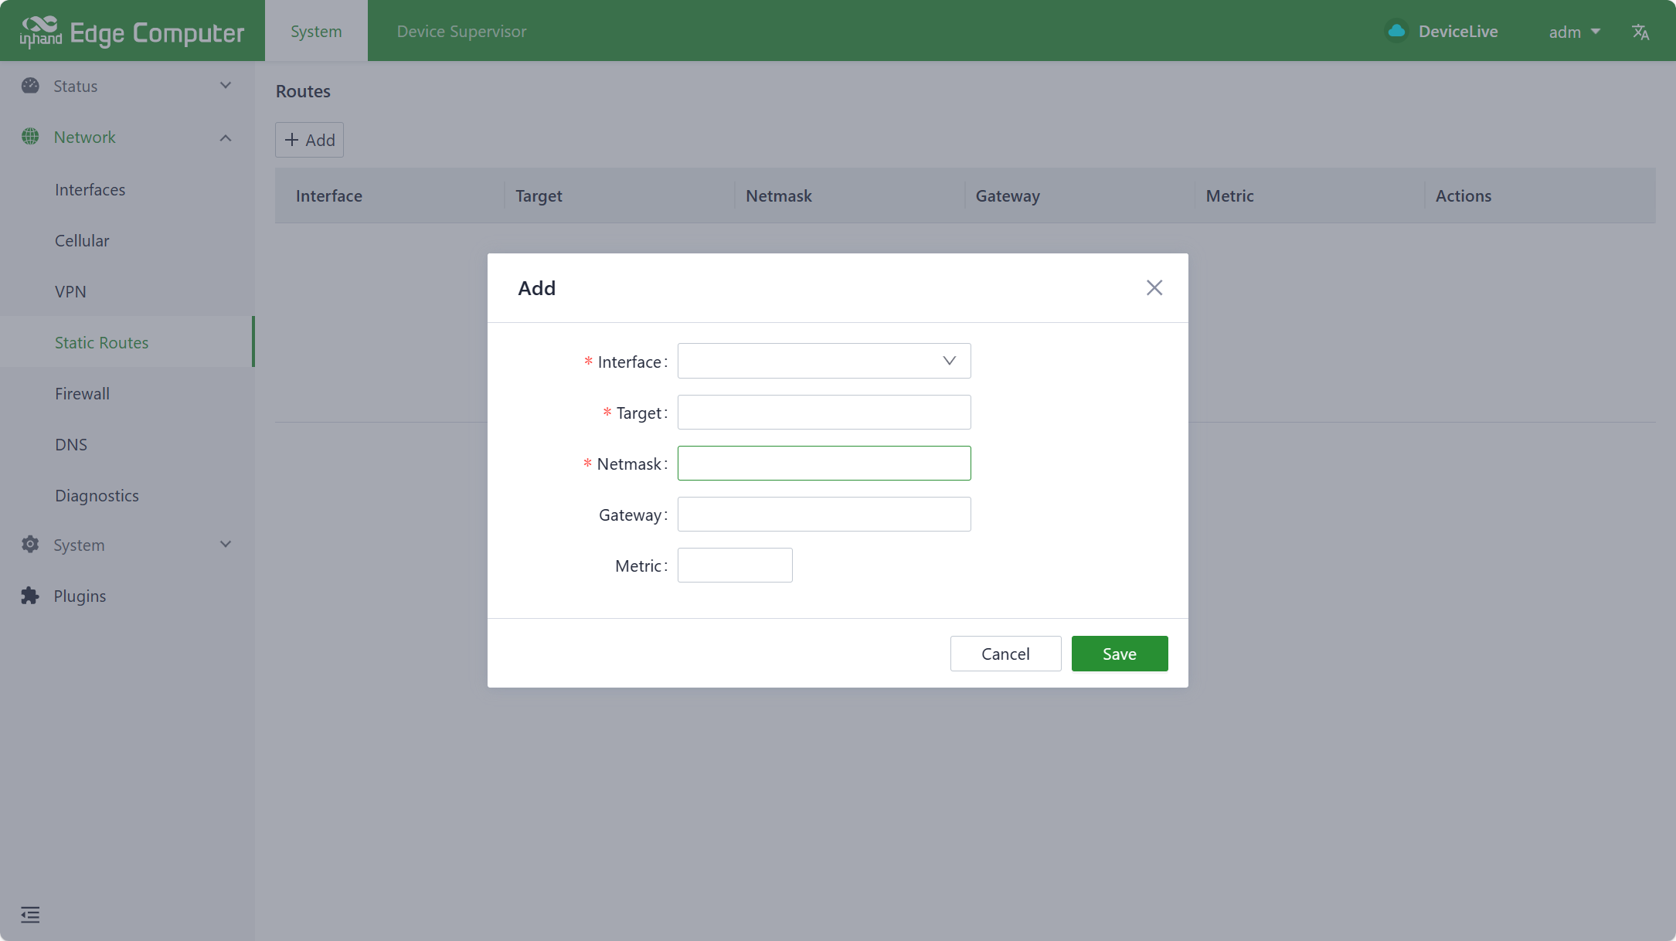
Task: Switch to the Device Supervisor tab
Action: tap(461, 32)
